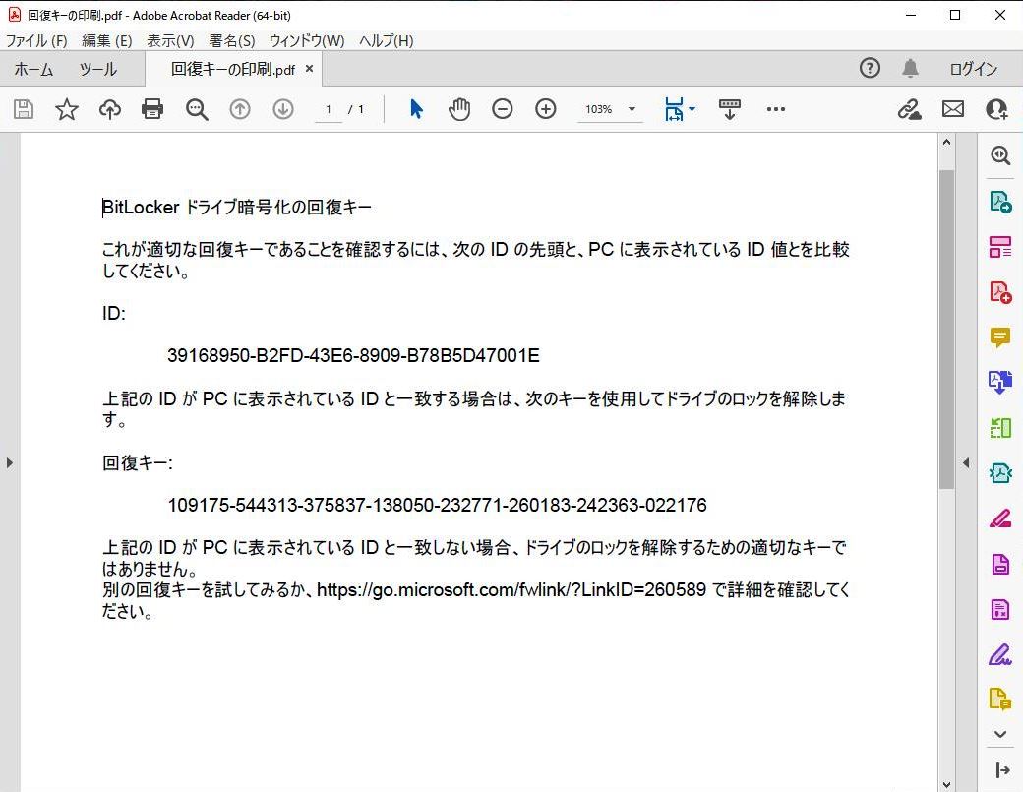Activate the hand pan tool
The image size is (1023, 792).
[459, 109]
